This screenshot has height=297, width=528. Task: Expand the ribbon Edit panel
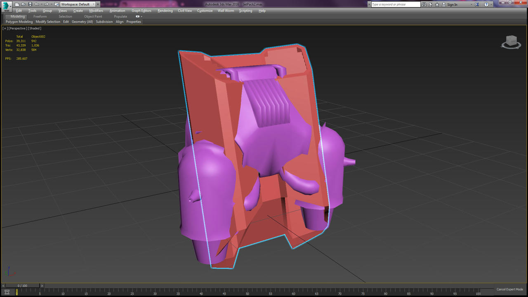66,22
